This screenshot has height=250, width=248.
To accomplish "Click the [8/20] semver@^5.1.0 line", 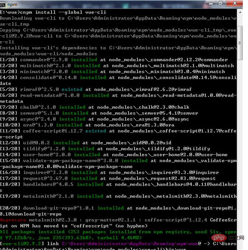I will click(x=99, y=113).
